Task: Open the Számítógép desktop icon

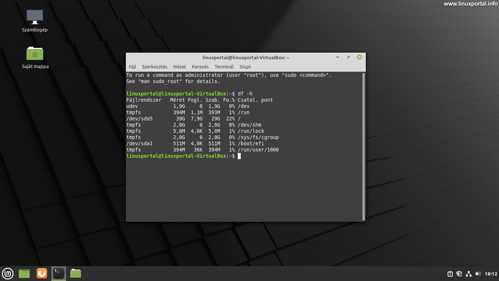Action: point(35,16)
